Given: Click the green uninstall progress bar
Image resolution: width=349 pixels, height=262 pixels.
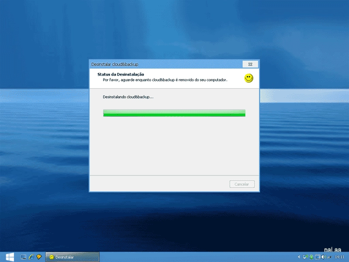Looking at the screenshot, I should [x=174, y=113].
